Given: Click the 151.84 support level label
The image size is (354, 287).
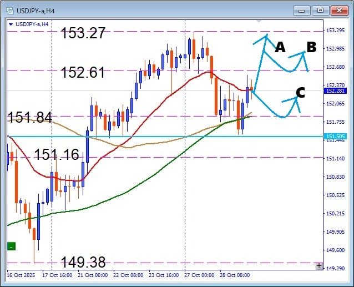Looking at the screenshot, I should click(29, 117).
